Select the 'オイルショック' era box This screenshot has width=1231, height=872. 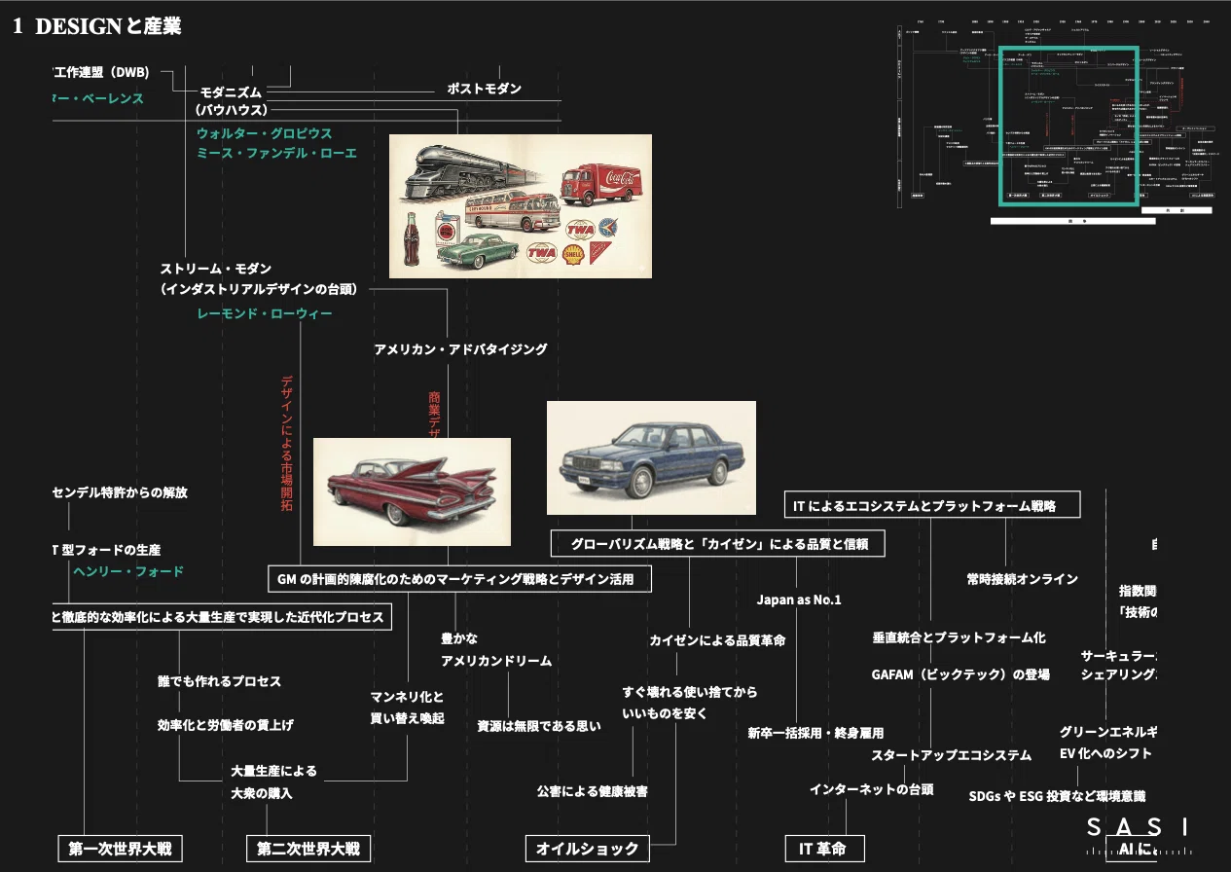[588, 849]
